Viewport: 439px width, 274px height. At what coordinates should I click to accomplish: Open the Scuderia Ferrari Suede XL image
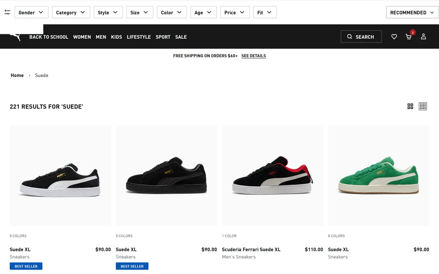273,175
